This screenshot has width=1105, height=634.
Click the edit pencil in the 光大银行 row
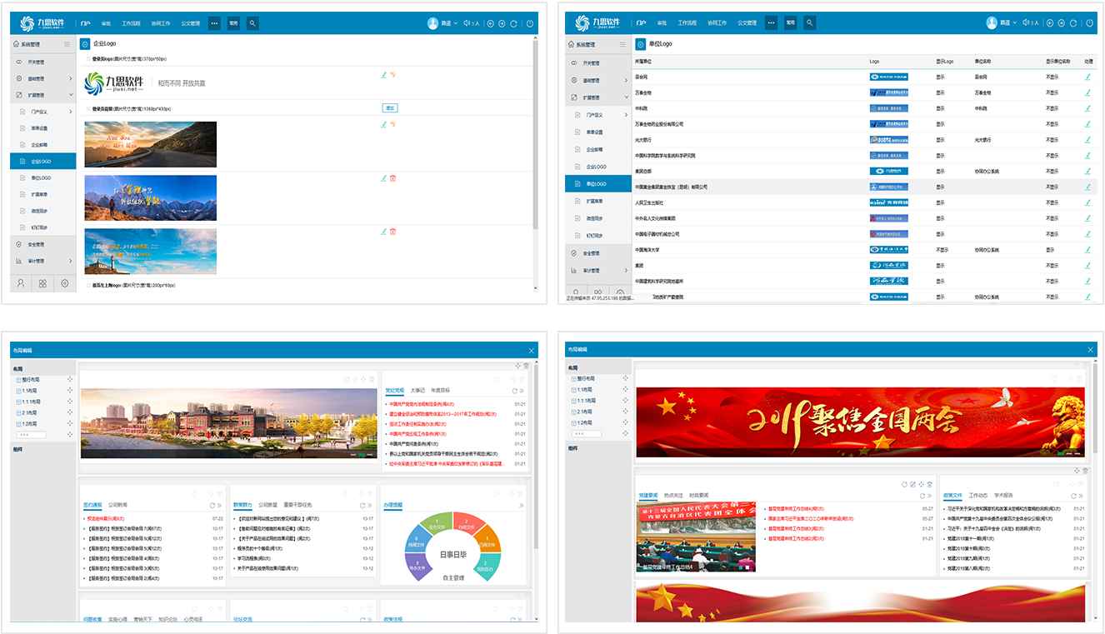1087,140
